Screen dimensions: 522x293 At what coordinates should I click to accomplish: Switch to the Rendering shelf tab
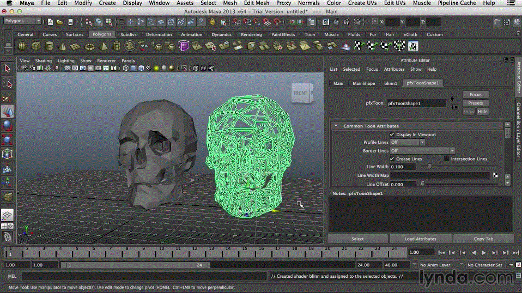[x=251, y=34]
